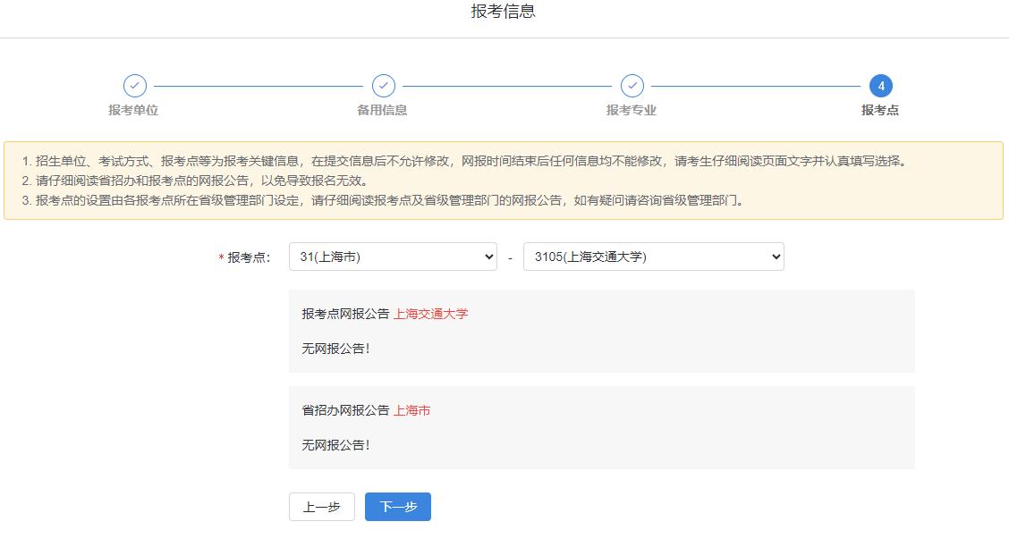The height and width of the screenshot is (547, 1009).
Task: Click notice line 1 about 招生单位
Action: (464, 161)
